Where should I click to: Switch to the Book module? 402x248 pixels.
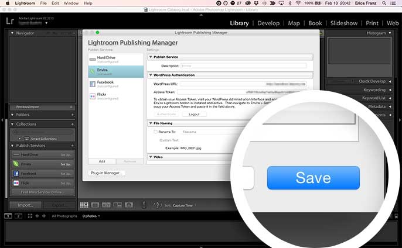[315, 23]
